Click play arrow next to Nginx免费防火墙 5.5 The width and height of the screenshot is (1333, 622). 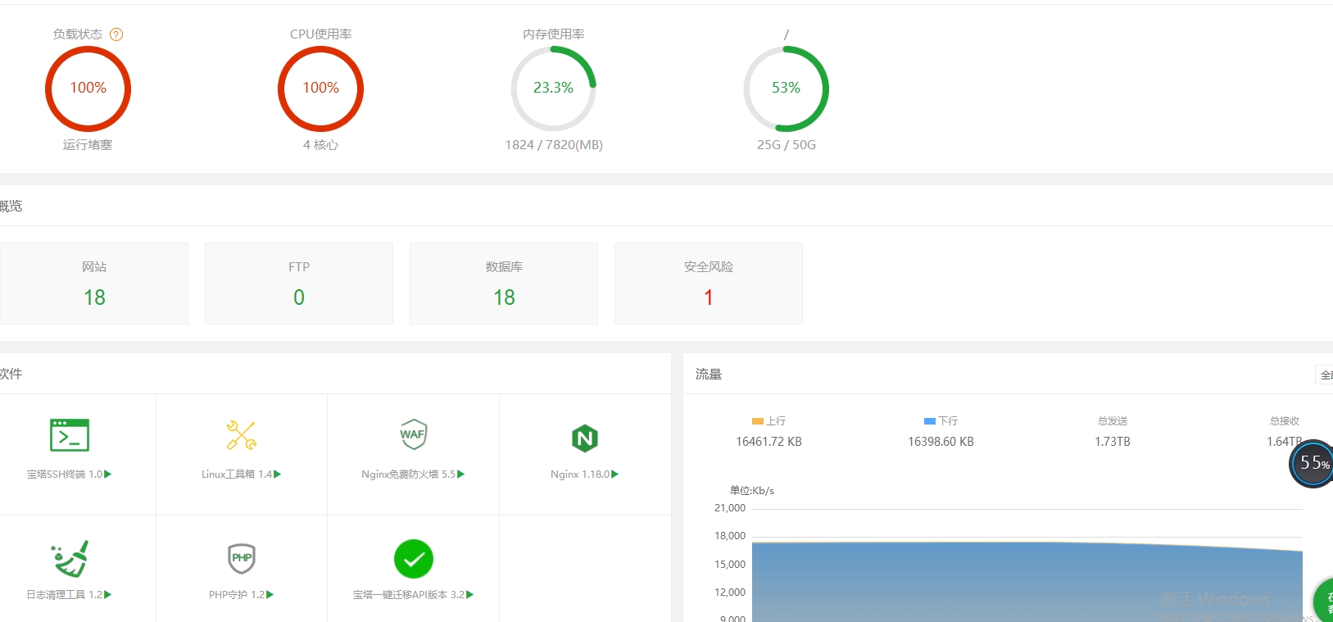461,474
